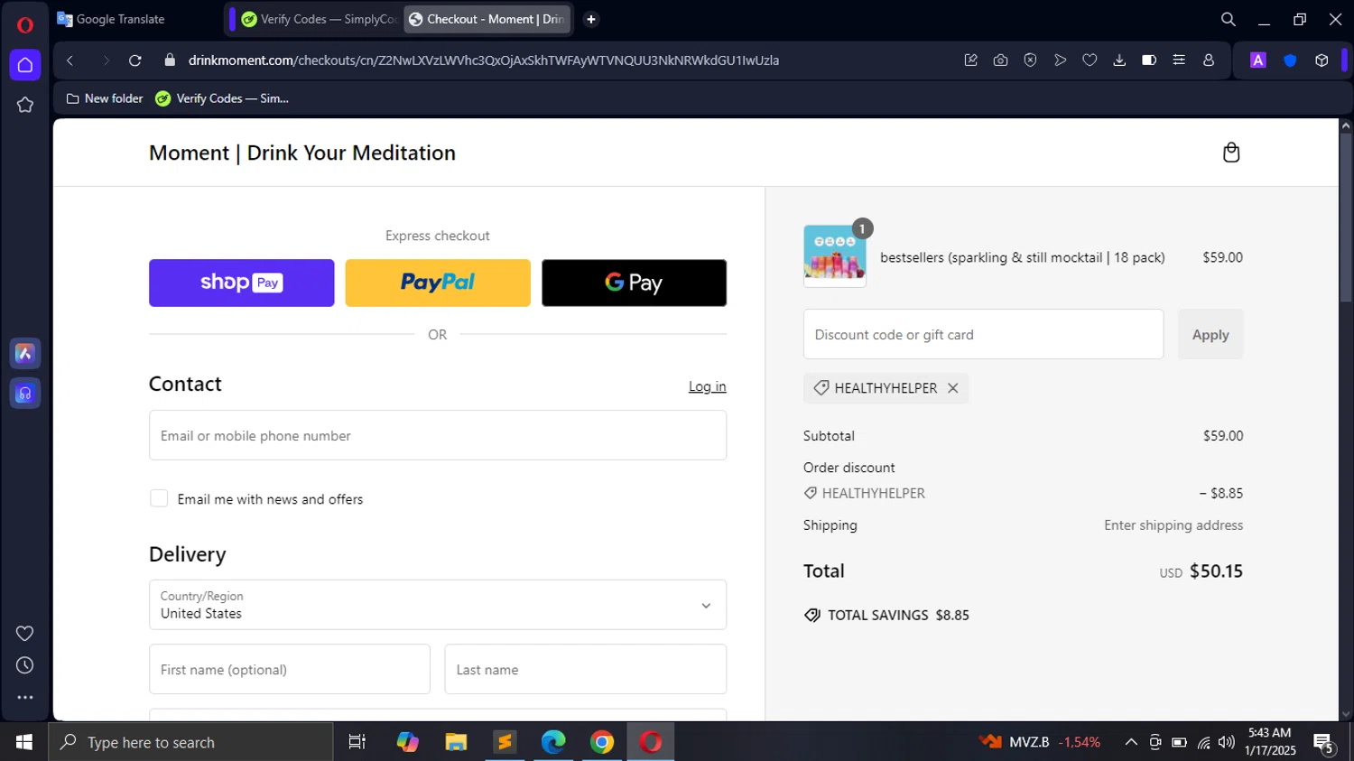Screen dimensions: 1354x761
Task: Open the Opera home workspace icon
Action: point(25,65)
